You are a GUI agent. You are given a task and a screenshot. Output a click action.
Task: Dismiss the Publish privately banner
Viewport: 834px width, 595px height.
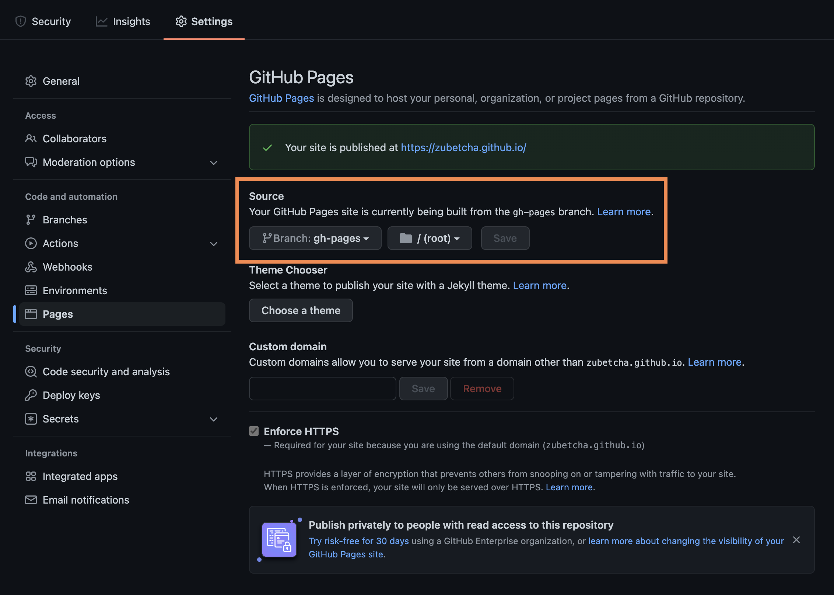point(796,540)
